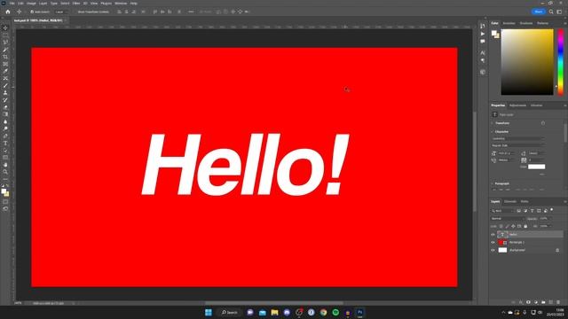568x319 pixels.
Task: Click create new group folder icon
Action: (x=543, y=302)
